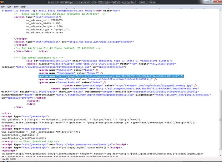Viewport: 222px width, 162px height.
Task: Click the z-index border style line
Action: point(61,11)
